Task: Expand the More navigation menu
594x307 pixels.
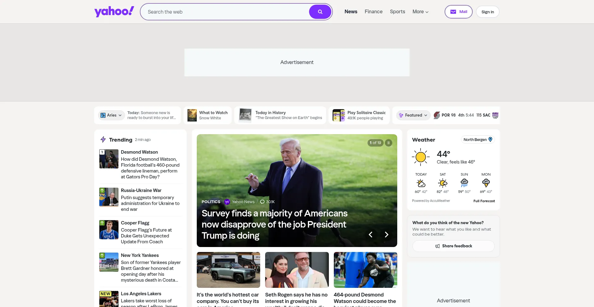Action: click(x=420, y=12)
